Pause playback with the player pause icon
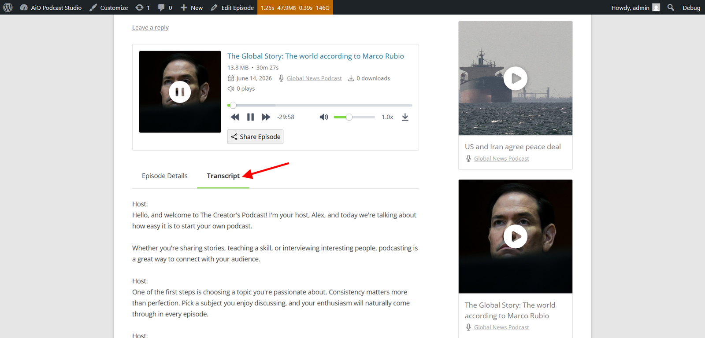 click(250, 117)
